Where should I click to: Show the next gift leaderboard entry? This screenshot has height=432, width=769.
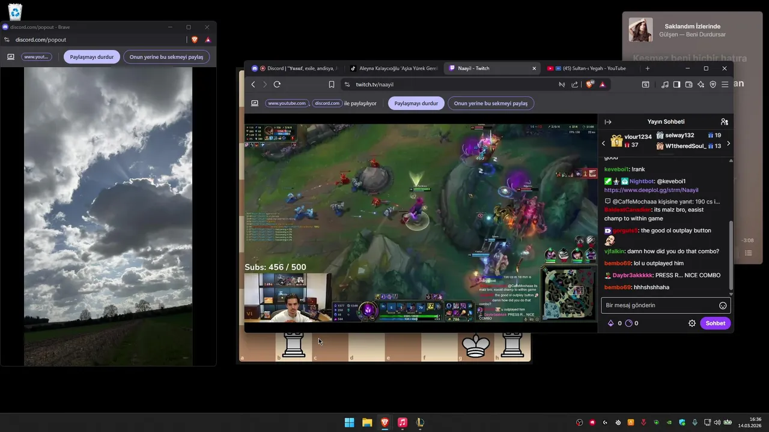pos(728,143)
